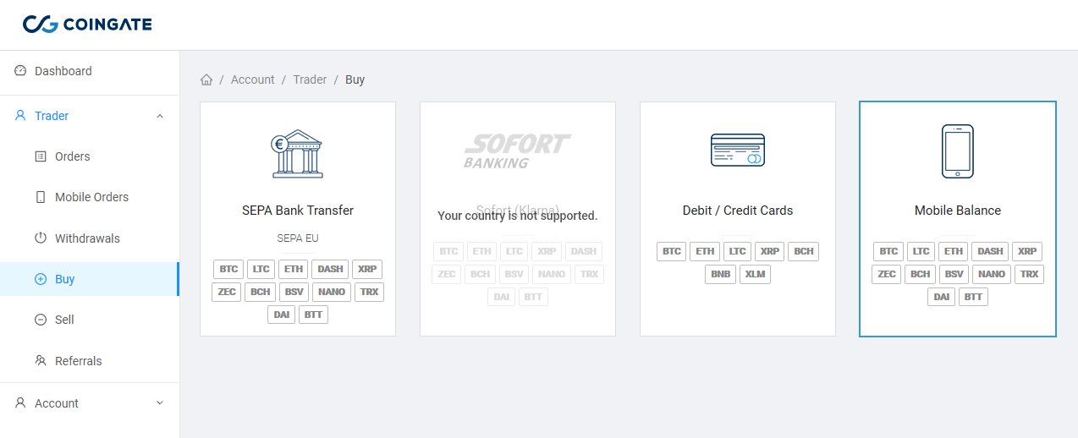Choose BNB under Debit / Credit Cards
Viewport: 1078px width, 438px height.
(x=720, y=274)
